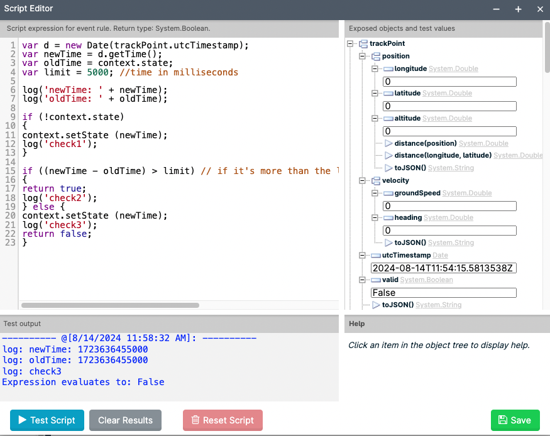Viewport: 550px width, 436px height.
Task: Click distance(longitude, latitude) method arrow icon
Action: (x=388, y=155)
